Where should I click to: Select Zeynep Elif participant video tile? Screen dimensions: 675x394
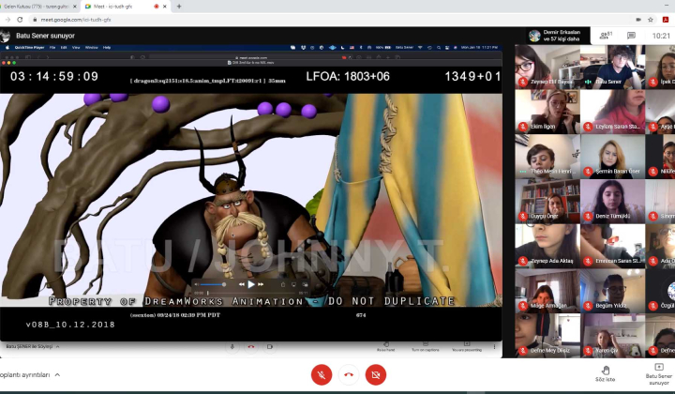tap(547, 67)
